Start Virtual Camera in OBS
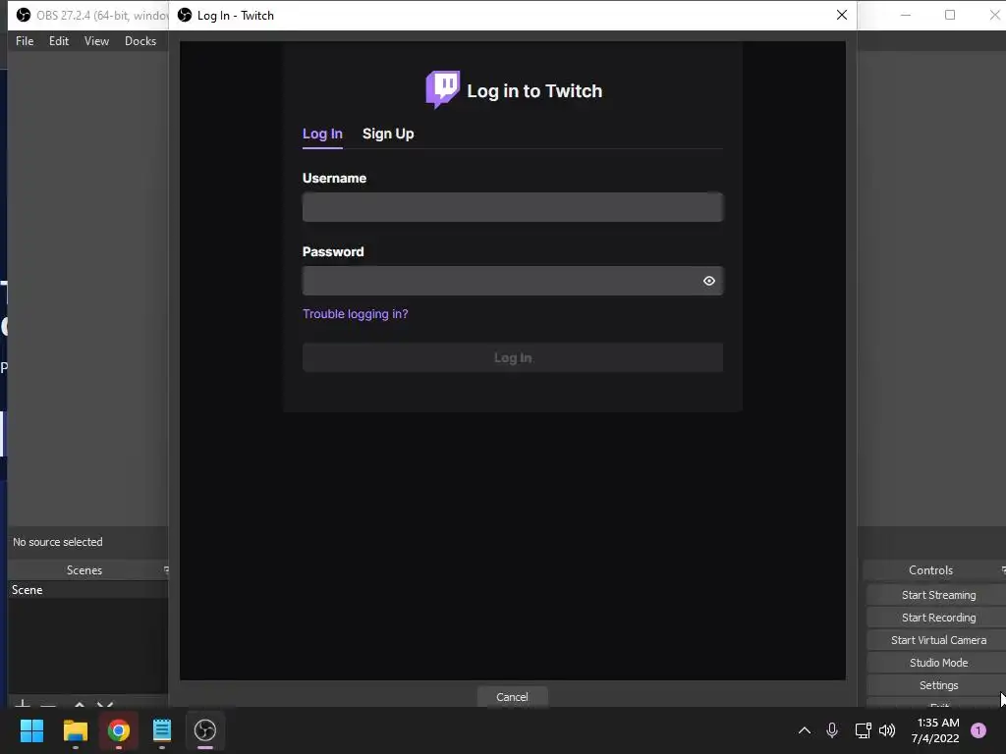 (x=937, y=640)
